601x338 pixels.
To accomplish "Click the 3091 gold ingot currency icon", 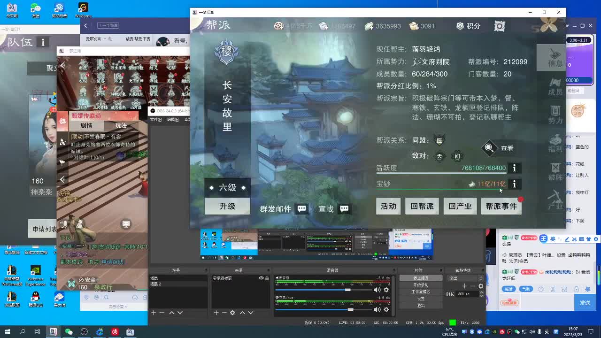I will (x=414, y=26).
